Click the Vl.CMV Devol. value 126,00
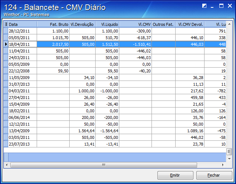Screen dimensions: 236x184 197,111
